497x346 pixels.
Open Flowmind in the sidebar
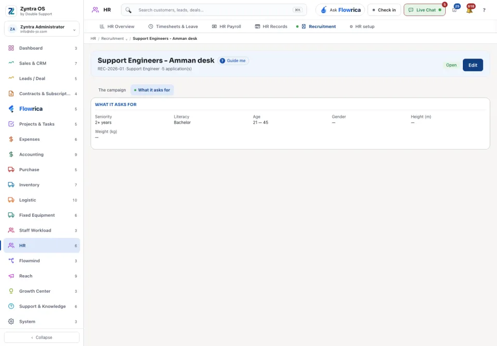pyautogui.click(x=42, y=261)
